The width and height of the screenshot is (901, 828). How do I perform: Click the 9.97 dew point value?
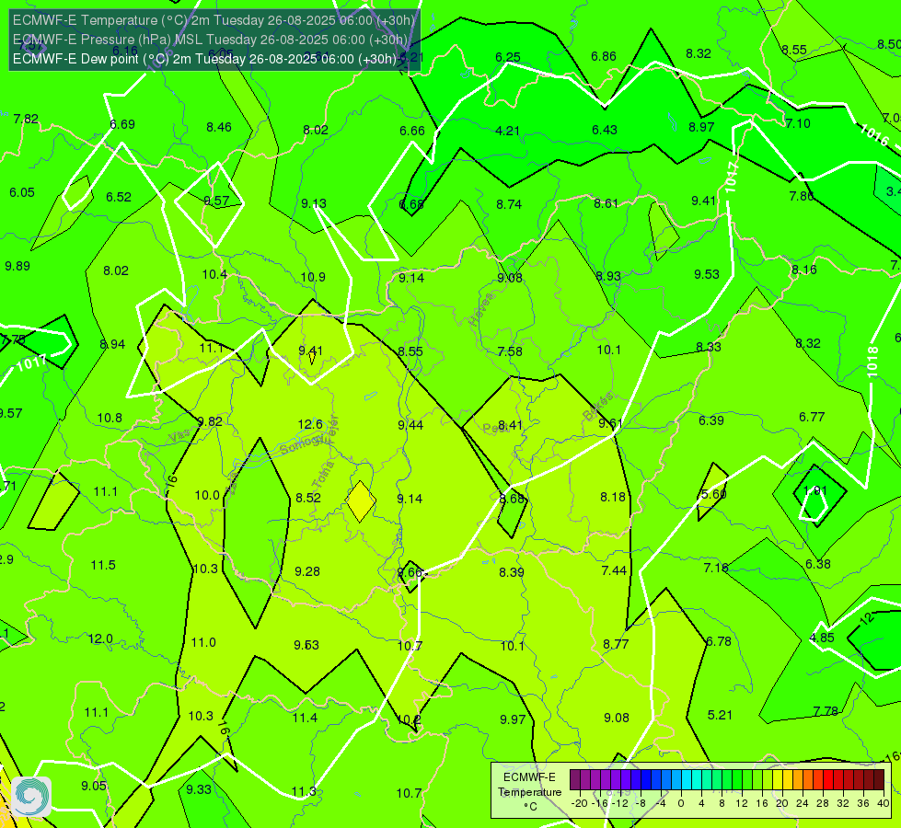pyautogui.click(x=513, y=719)
